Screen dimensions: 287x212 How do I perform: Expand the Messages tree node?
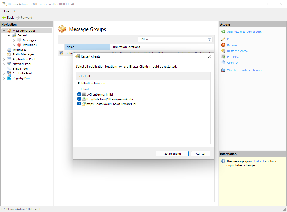[14, 40]
